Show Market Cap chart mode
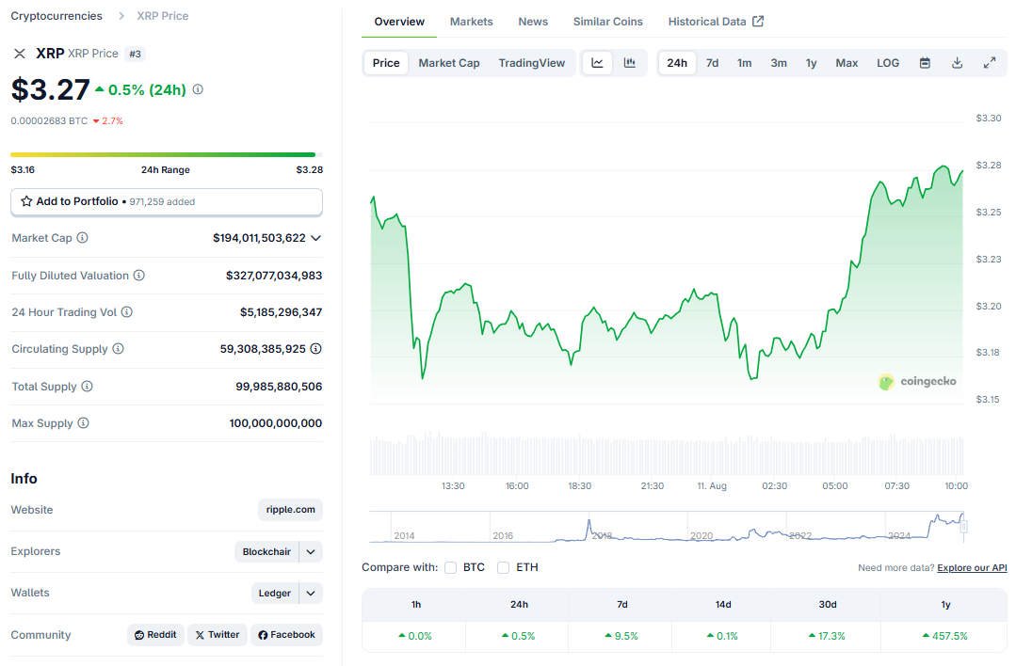Image resolution: width=1016 pixels, height=666 pixels. pyautogui.click(x=449, y=63)
